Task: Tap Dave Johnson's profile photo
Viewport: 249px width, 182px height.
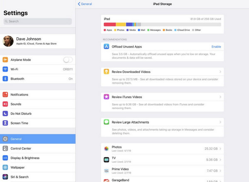Action: click(x=8, y=41)
